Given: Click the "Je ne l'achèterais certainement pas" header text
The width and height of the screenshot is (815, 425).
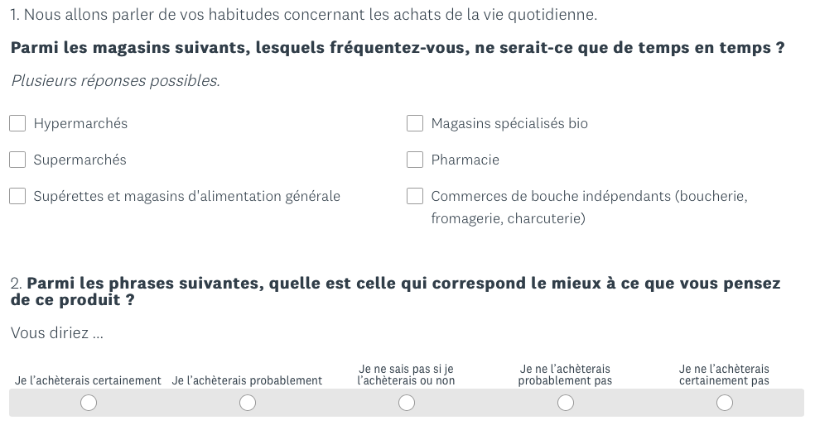Looking at the screenshot, I should click(724, 375).
